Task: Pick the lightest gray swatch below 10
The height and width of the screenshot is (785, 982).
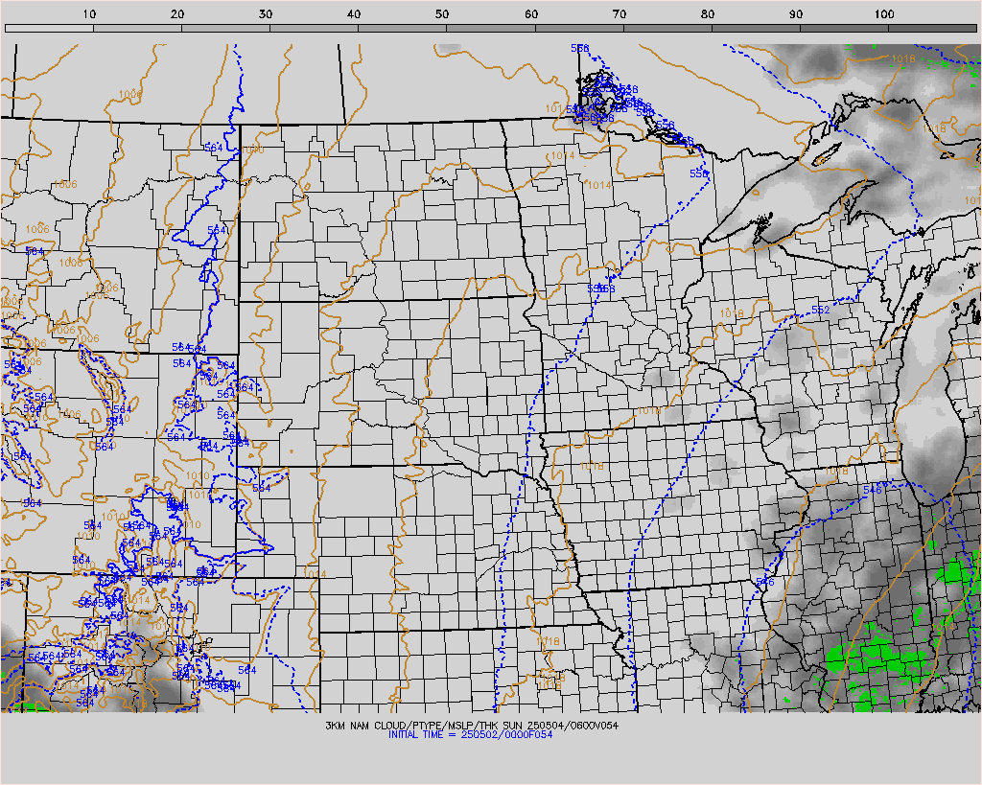Action: tap(50, 28)
